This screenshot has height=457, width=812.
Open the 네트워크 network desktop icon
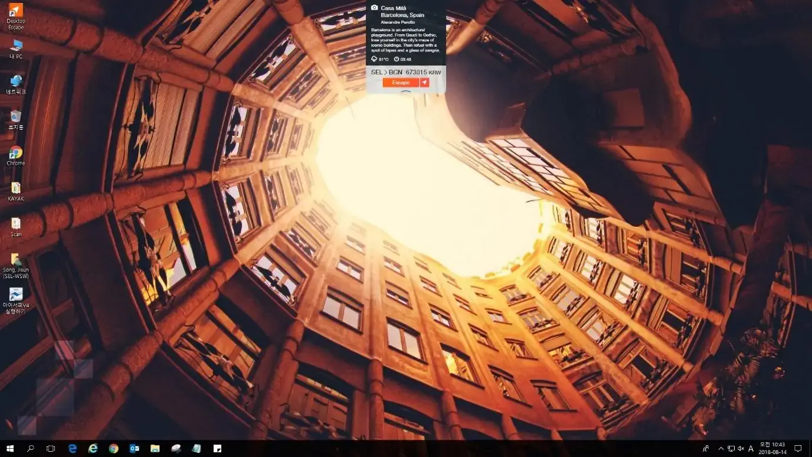(x=16, y=84)
